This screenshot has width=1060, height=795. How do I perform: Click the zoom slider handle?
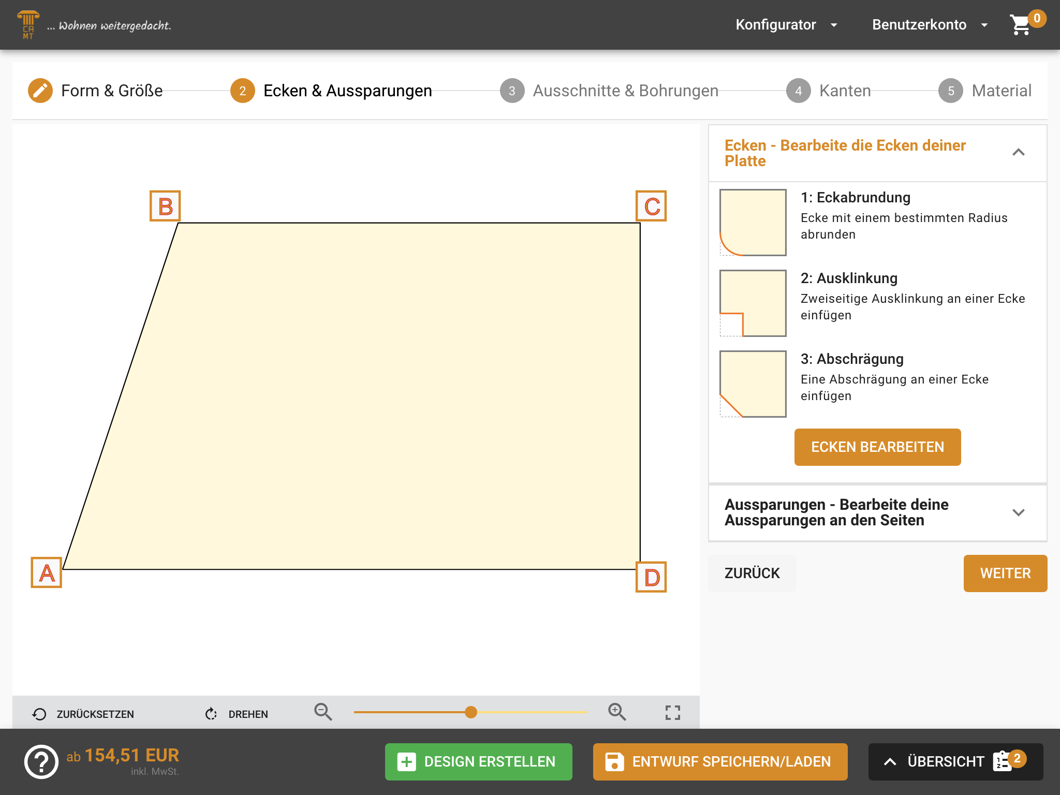click(x=470, y=712)
